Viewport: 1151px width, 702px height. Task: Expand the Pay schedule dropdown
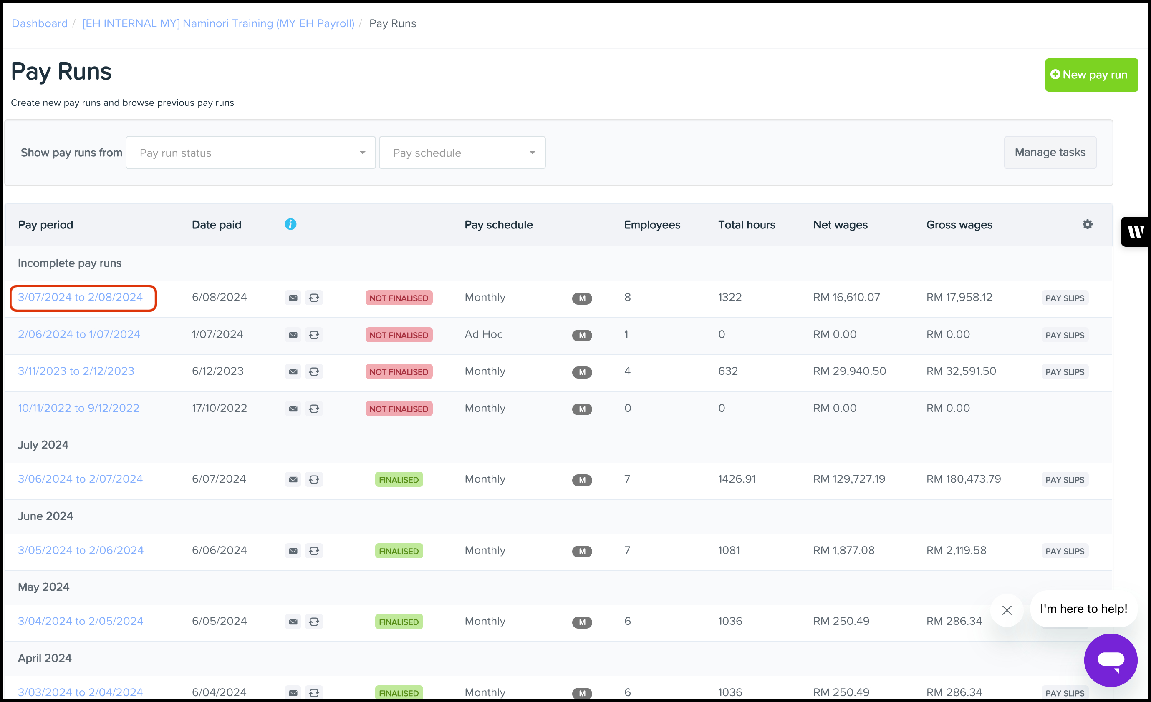462,153
